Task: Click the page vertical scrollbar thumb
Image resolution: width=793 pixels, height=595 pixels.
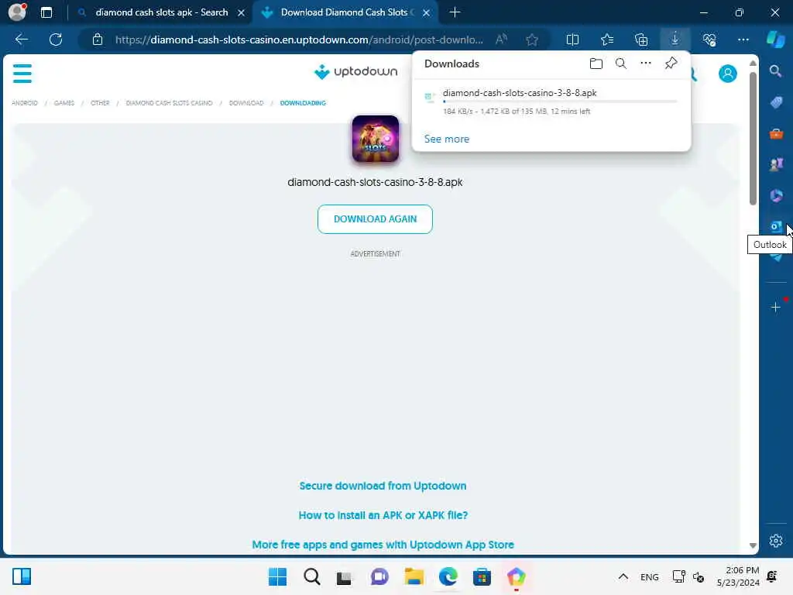Action: click(x=753, y=139)
